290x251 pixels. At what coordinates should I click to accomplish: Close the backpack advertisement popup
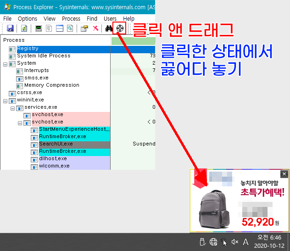tap(284, 174)
